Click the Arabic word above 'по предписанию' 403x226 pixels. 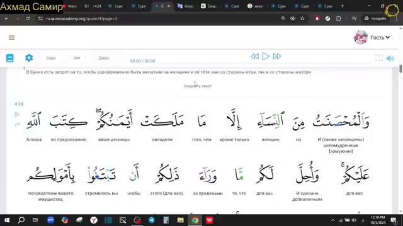(69, 121)
